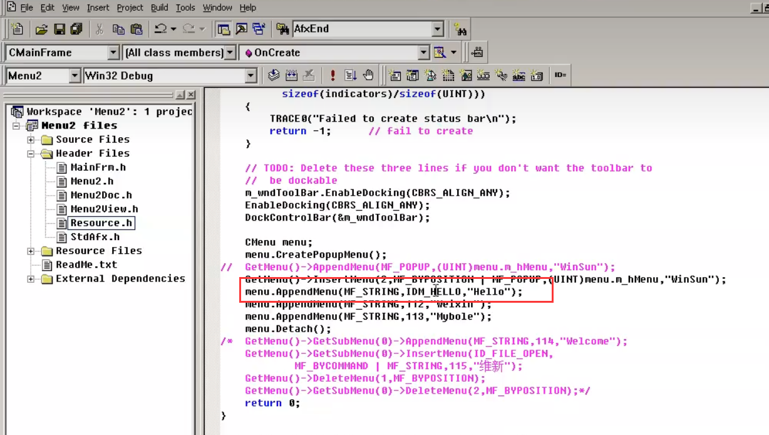
Task: Click New Menu resource icon
Action: (413, 76)
